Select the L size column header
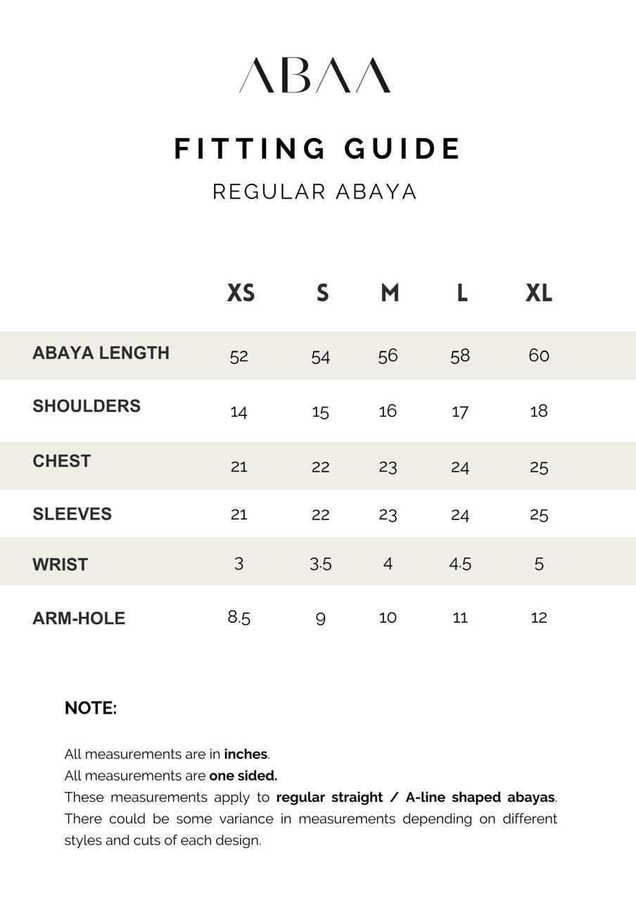This screenshot has height=901, width=636. 462,293
